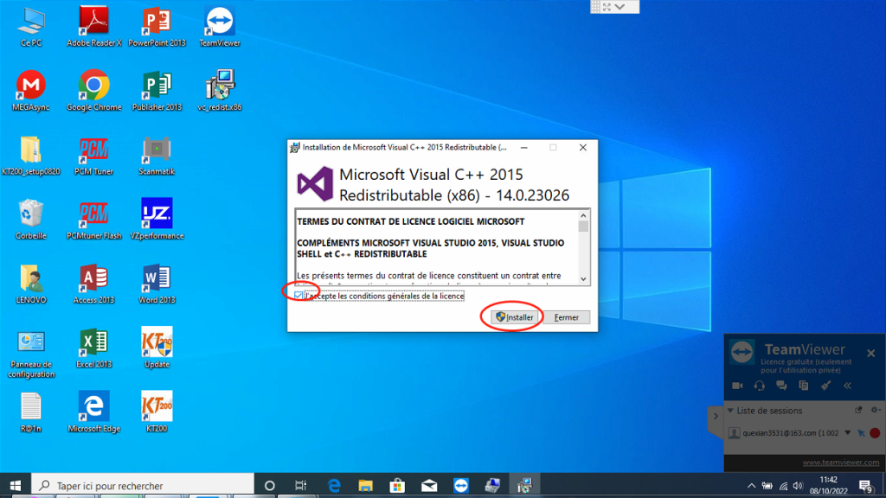The image size is (886, 498).
Task: Select Excel 2013 desktop shortcut
Action: click(93, 348)
